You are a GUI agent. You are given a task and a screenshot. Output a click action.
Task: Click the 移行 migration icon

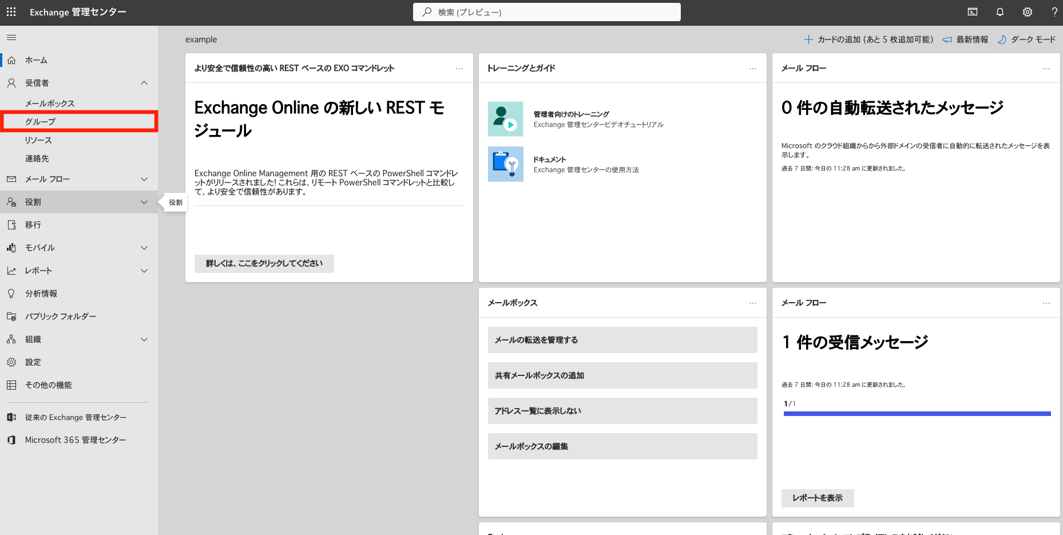coord(11,225)
